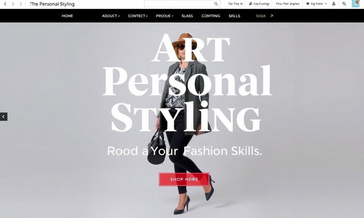Expand the CONTECT dropdown menu
364x218 pixels.
(138, 16)
